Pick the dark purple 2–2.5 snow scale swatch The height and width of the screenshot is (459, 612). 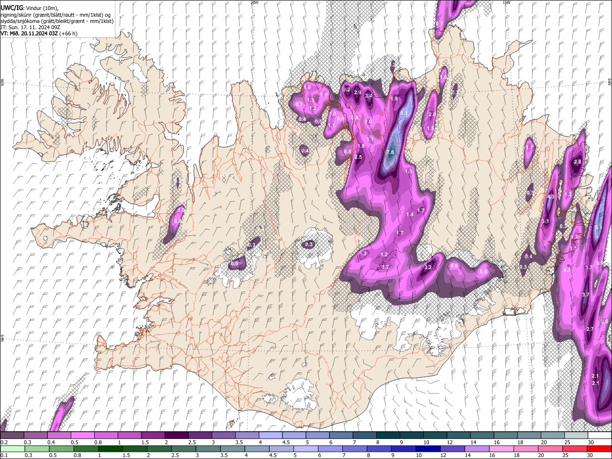176,436
